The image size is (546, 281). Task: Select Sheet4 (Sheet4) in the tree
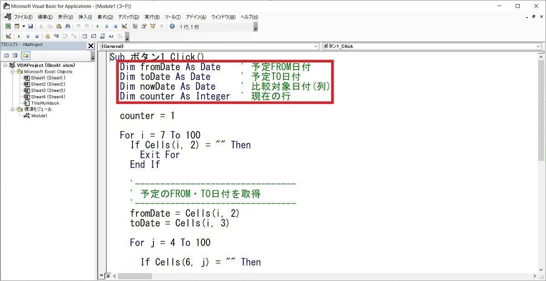tap(48, 97)
